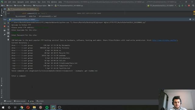Open the Tools menu

pyautogui.click(x=44, y=2)
